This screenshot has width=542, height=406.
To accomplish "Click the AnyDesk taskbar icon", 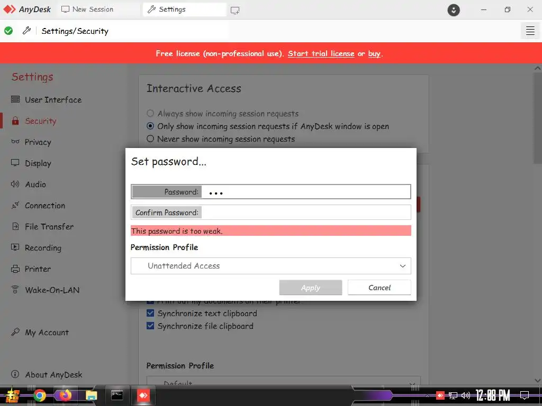I will tap(143, 395).
